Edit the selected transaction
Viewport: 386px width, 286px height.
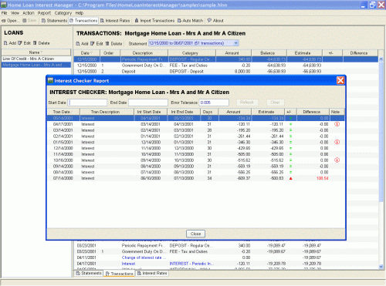tap(96, 44)
